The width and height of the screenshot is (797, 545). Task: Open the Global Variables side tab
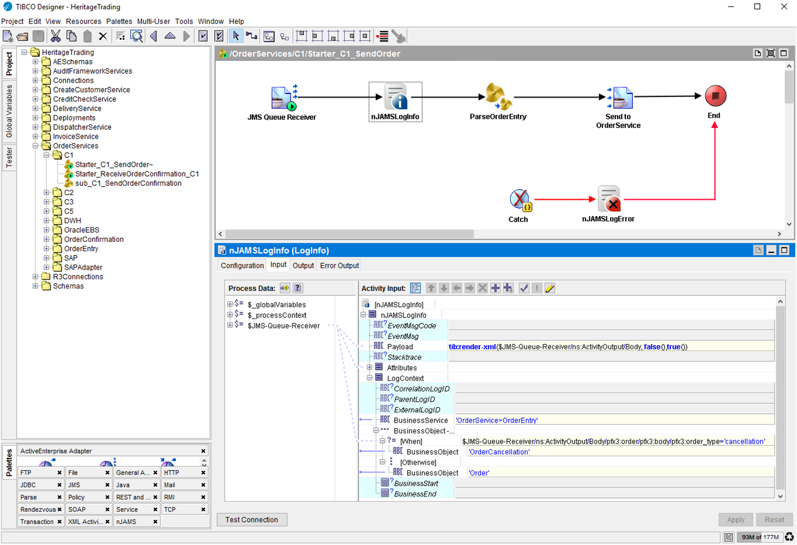point(9,111)
